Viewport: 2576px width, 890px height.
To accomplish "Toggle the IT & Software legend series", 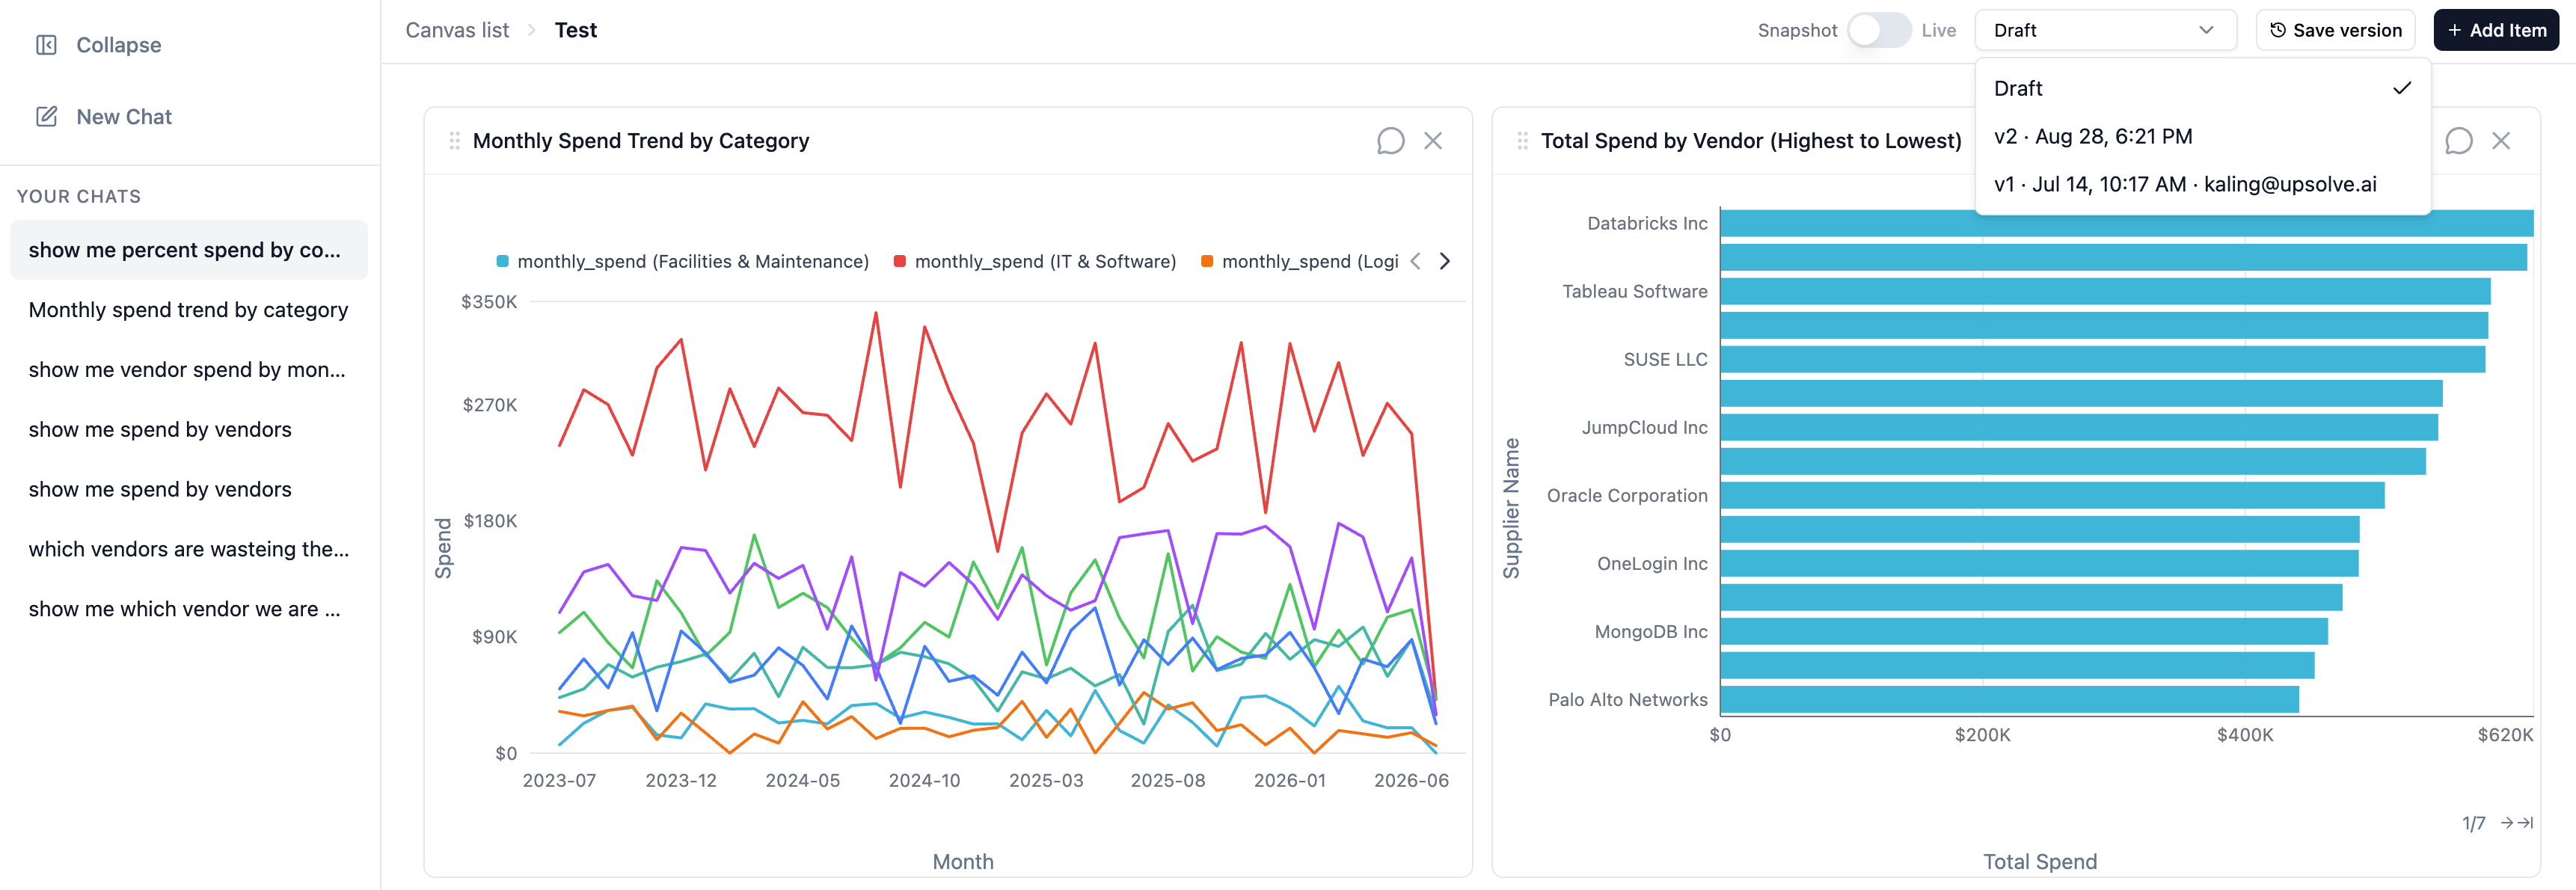I will [1035, 262].
